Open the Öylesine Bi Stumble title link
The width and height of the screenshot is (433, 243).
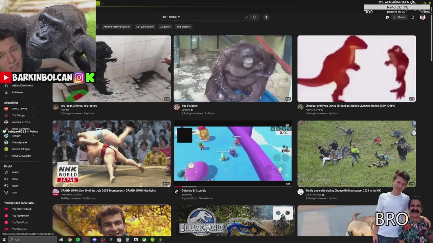(194, 191)
